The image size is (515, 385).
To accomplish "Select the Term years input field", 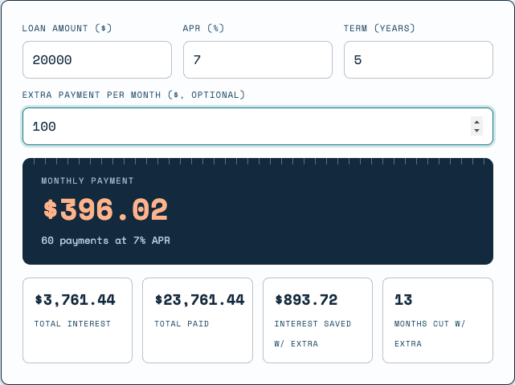I will point(419,59).
